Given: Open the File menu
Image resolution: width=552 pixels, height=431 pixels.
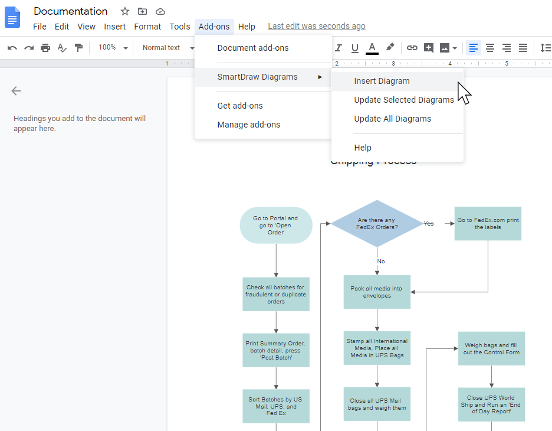Looking at the screenshot, I should point(40,27).
